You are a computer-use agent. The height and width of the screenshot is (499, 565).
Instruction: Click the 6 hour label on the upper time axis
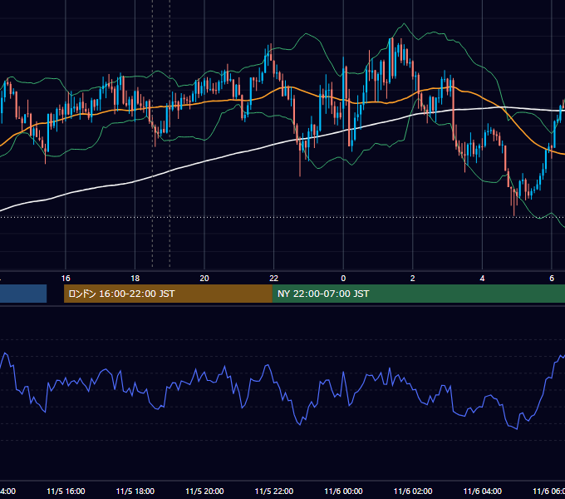[552, 279]
